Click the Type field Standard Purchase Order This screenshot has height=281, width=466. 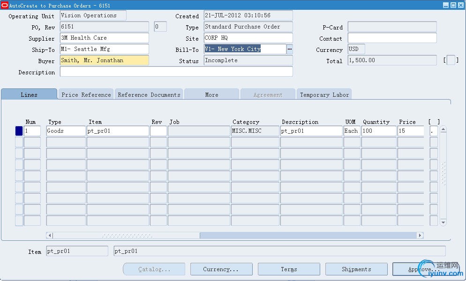[x=248, y=27]
